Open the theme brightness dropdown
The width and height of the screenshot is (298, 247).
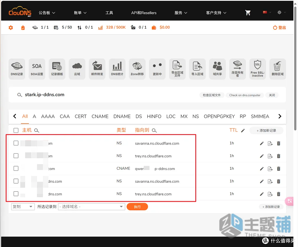click(281, 12)
